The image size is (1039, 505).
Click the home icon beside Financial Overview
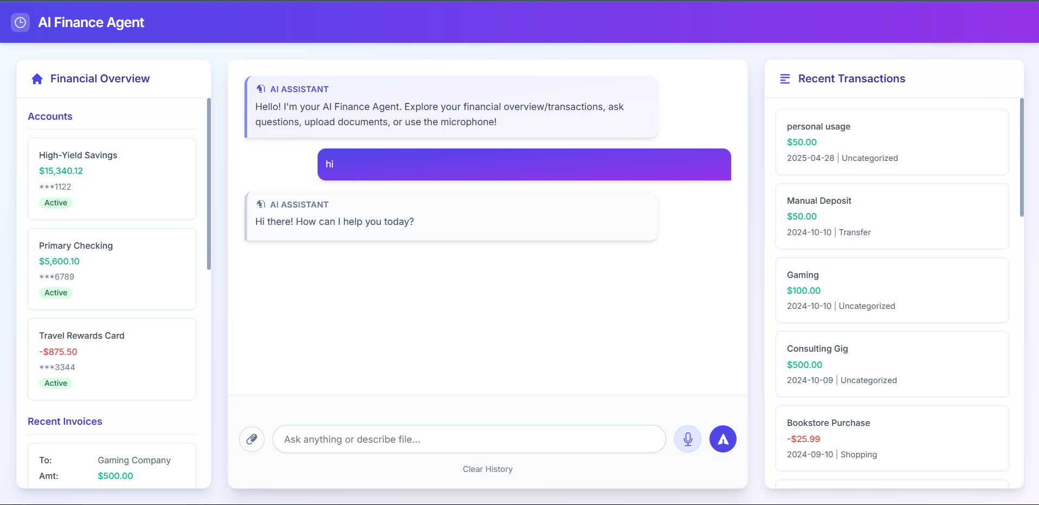(37, 79)
